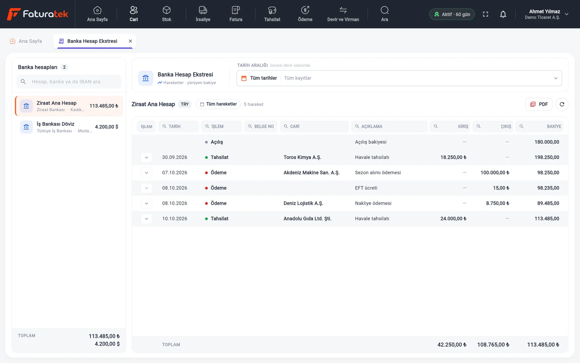The width and height of the screenshot is (580, 363).
Task: Expand the Akdeniz Makine San. A.Ş. row
Action: pyautogui.click(x=146, y=173)
